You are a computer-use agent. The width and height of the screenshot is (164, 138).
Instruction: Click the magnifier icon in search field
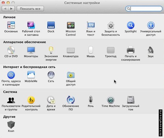pos(129,9)
